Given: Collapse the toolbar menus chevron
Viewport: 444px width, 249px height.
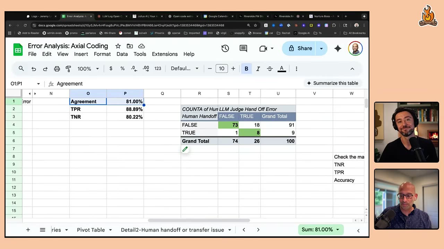Looking at the screenshot, I should 352,69.
